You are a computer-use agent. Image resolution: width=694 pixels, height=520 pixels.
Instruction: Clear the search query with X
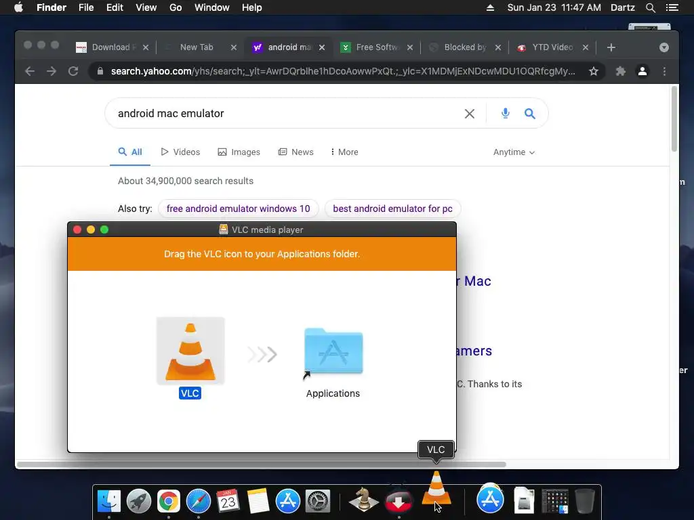(470, 114)
